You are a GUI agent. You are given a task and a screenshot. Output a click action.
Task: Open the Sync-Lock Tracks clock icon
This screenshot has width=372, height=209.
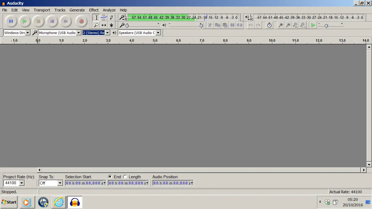tap(269, 25)
